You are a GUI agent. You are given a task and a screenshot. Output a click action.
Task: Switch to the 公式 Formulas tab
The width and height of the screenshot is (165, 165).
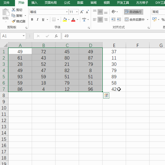click(x=67, y=2)
